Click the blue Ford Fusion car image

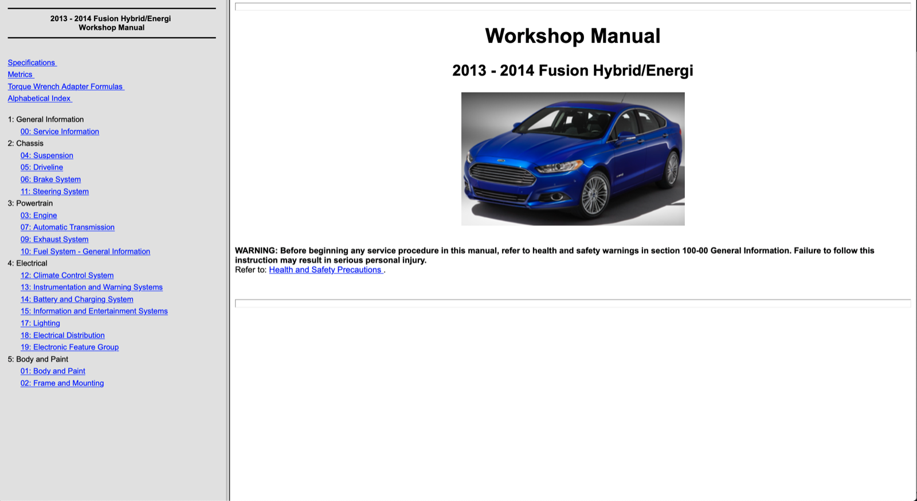(573, 159)
